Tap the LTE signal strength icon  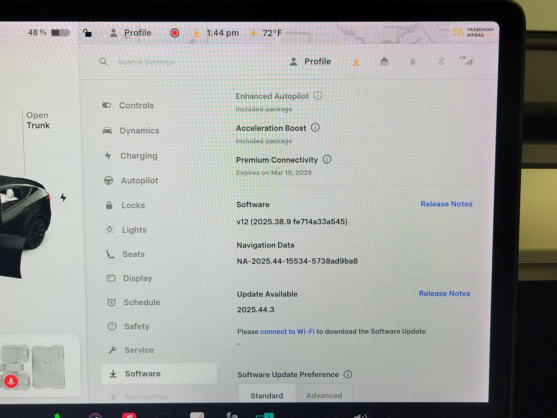coord(467,61)
